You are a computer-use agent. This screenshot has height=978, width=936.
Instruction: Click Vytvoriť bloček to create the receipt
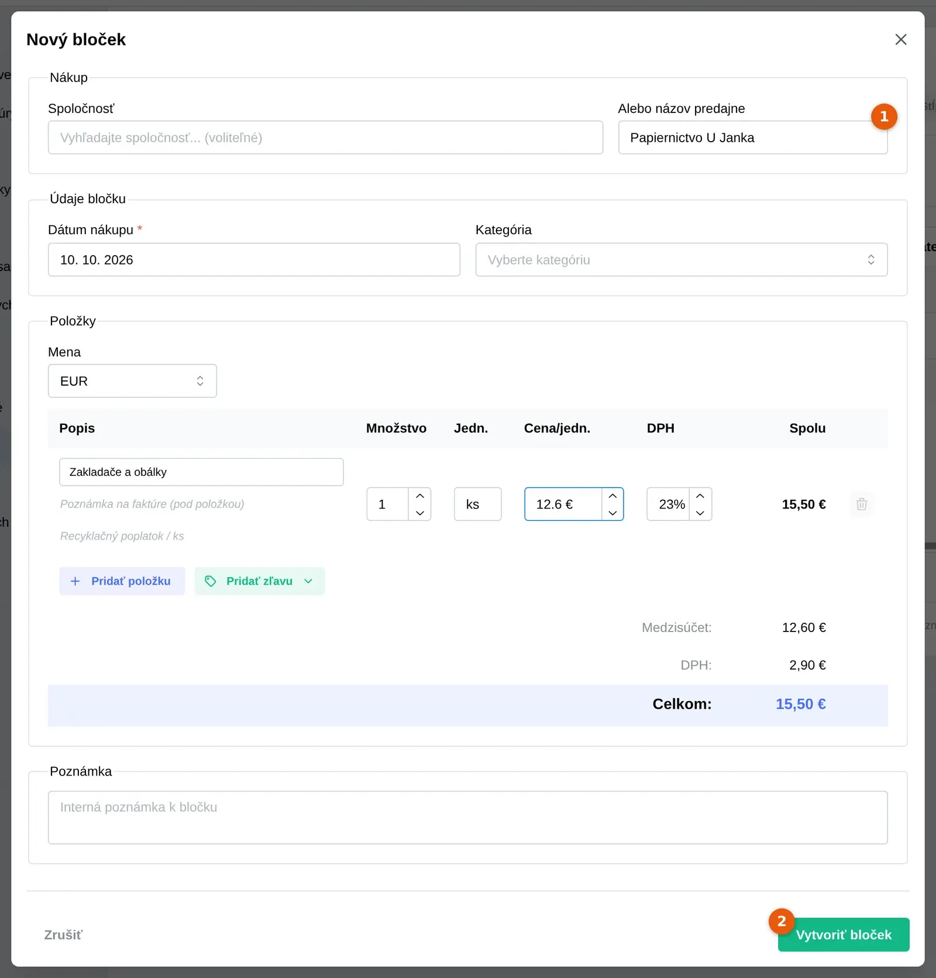tap(844, 935)
